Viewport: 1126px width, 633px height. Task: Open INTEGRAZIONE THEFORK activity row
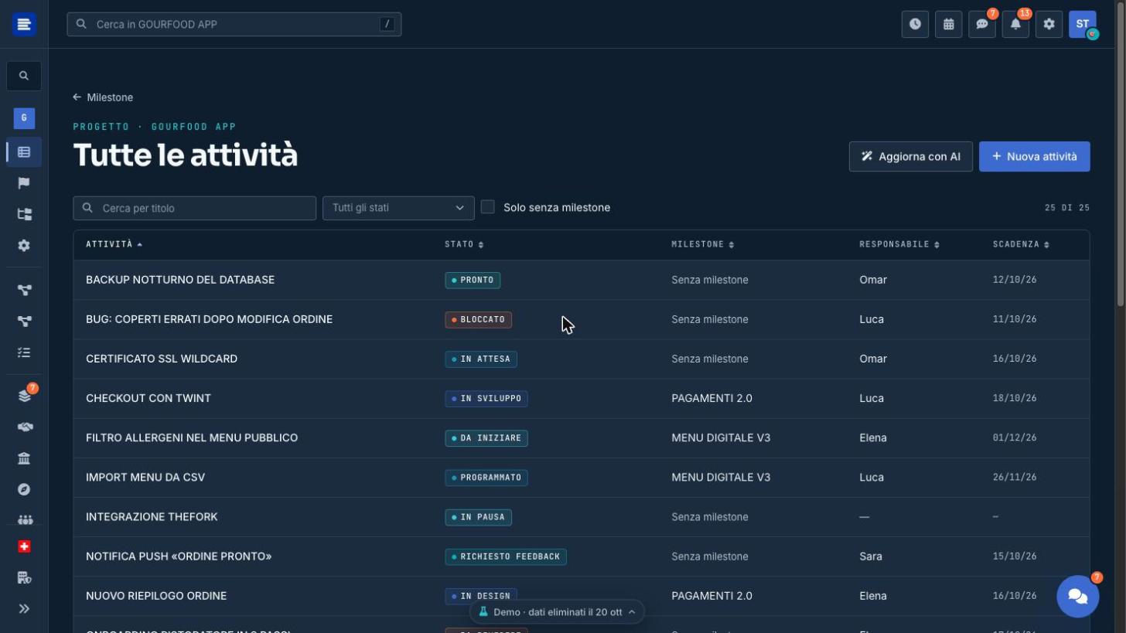(581, 517)
